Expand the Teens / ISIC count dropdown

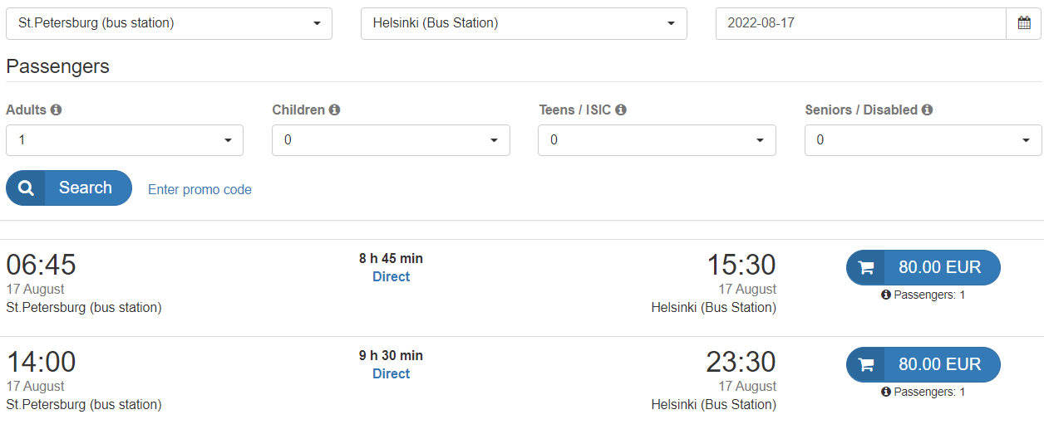pos(657,140)
